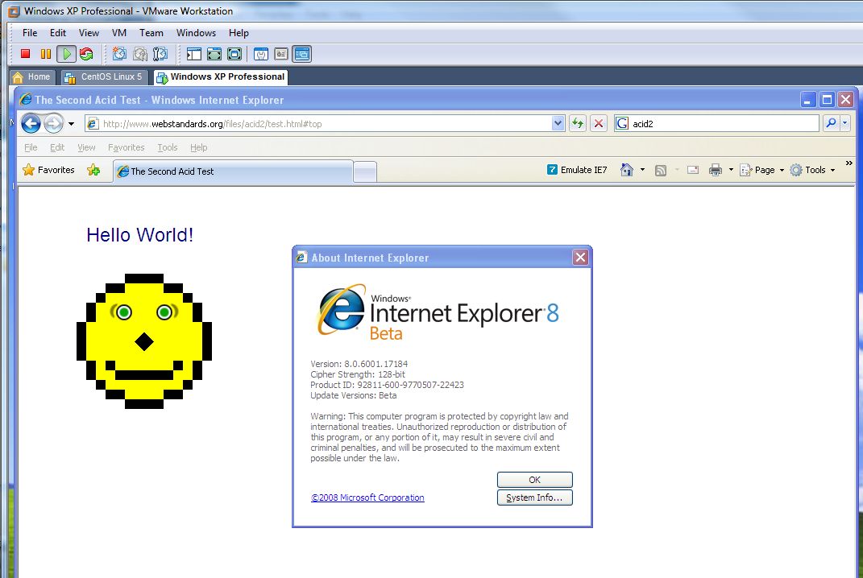863x578 pixels.
Task: Open Internet Explorer Tools menu
Action: tap(168, 147)
